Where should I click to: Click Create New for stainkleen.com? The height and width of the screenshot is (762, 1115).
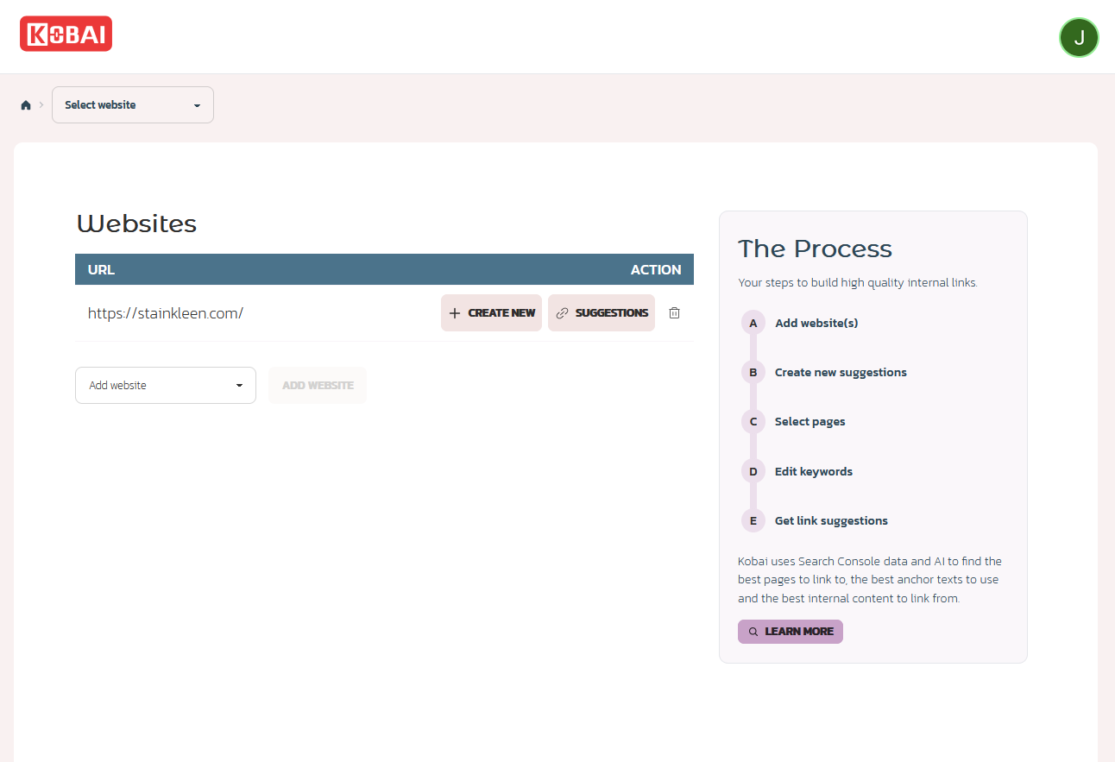point(491,313)
